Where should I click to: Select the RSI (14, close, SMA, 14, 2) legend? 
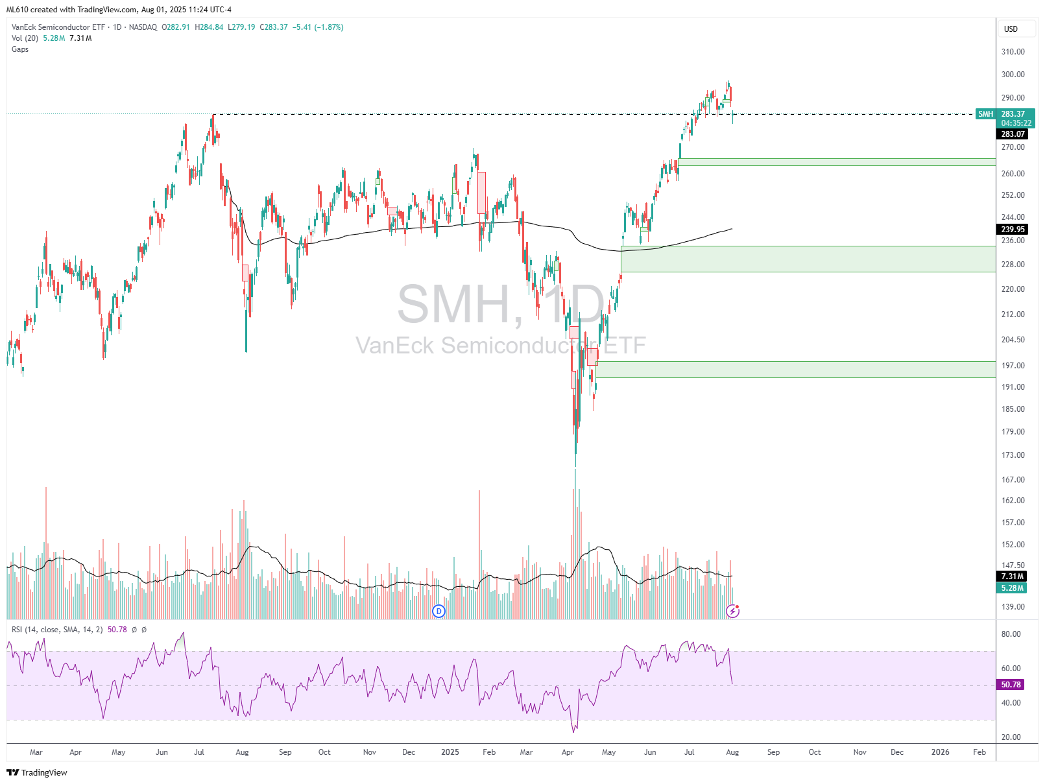pyautogui.click(x=57, y=630)
